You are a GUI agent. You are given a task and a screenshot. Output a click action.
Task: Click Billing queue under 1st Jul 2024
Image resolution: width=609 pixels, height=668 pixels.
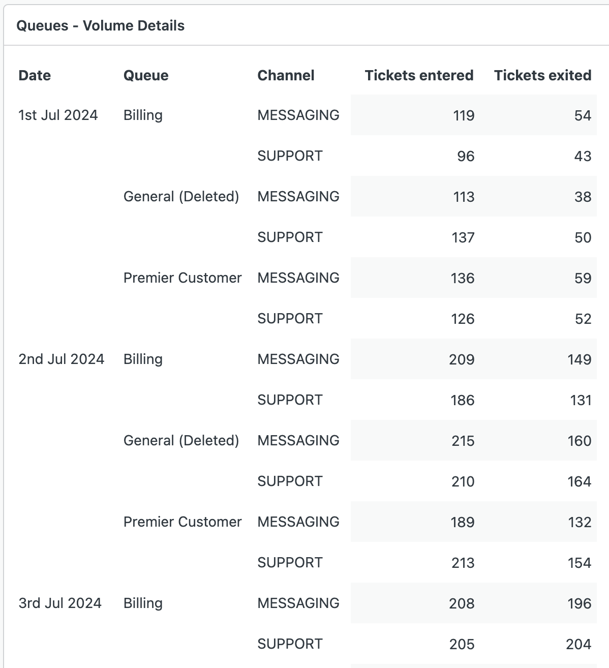point(143,115)
